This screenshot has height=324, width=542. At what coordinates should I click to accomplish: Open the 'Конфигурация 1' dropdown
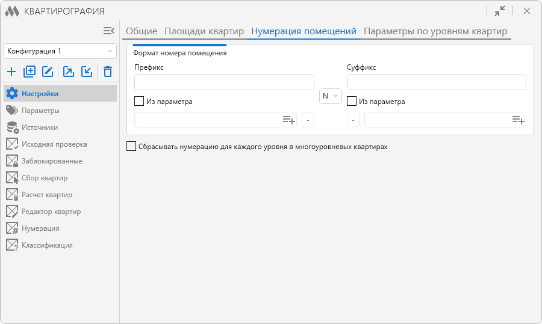tap(60, 51)
